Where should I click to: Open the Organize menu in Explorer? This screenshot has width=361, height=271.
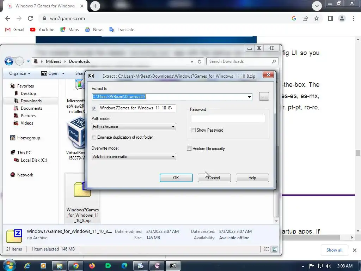pos(20,73)
